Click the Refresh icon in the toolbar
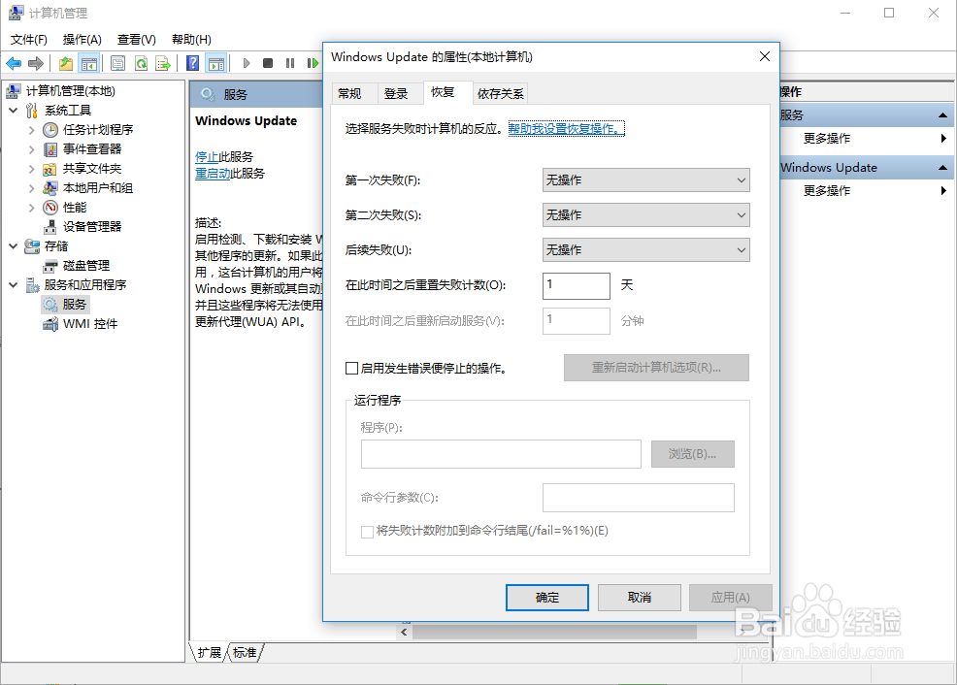This screenshot has height=685, width=957. pyautogui.click(x=143, y=62)
